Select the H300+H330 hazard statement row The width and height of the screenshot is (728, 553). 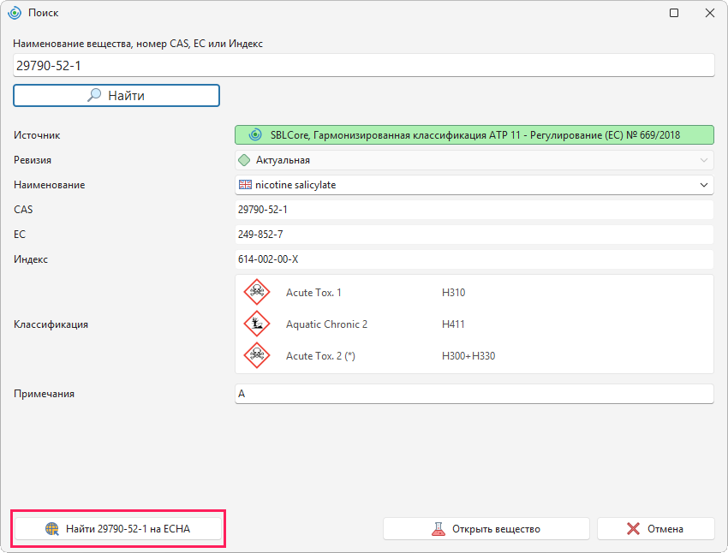(x=474, y=356)
